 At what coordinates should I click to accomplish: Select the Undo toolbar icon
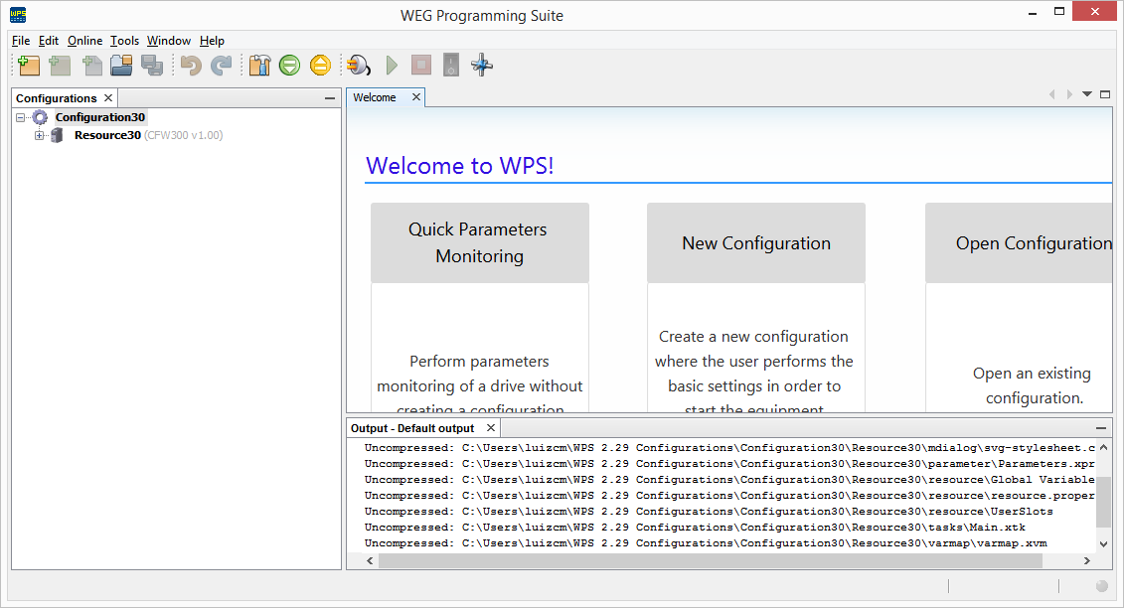[189, 65]
